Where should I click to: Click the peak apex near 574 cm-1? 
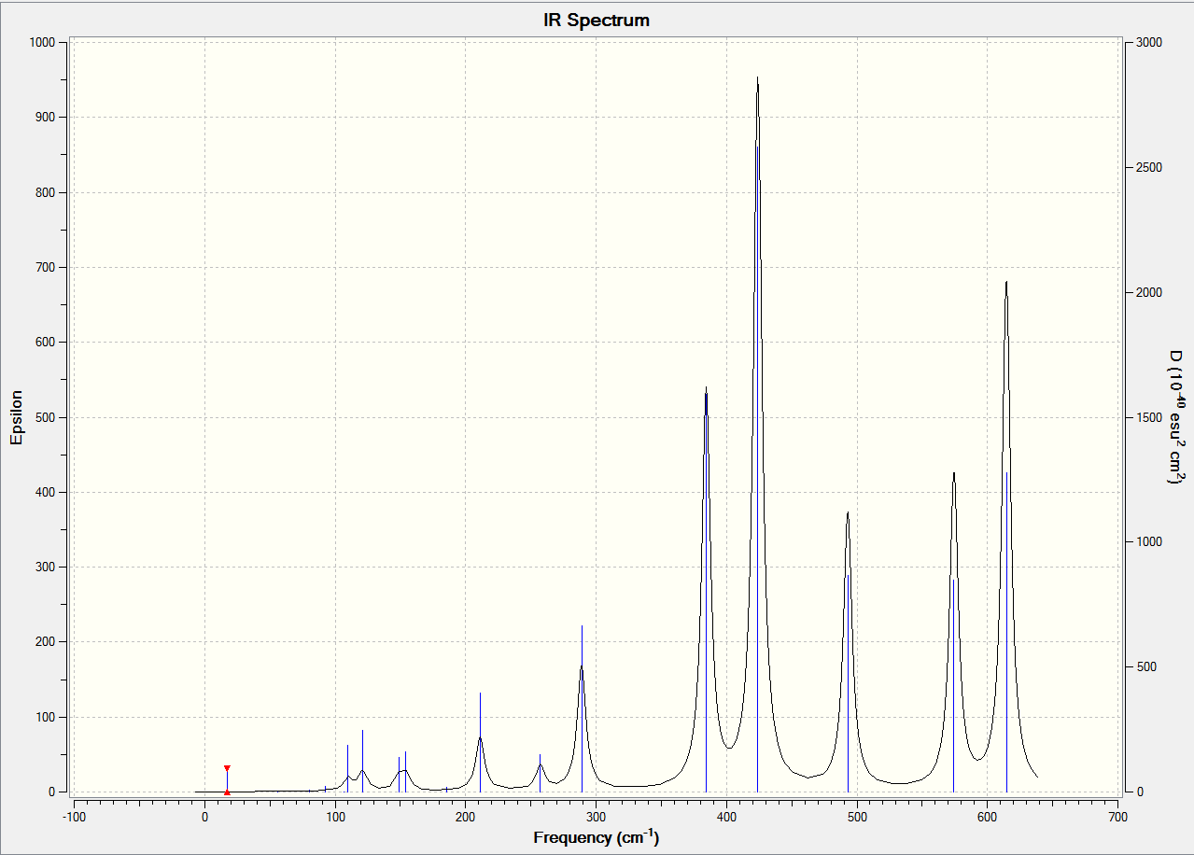pos(954,473)
